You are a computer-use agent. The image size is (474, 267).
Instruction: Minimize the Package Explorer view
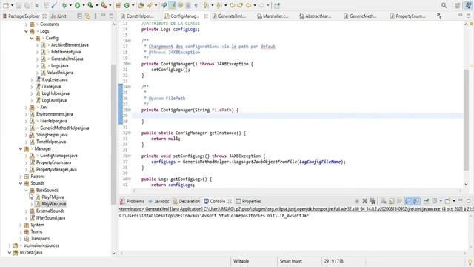coord(104,16)
